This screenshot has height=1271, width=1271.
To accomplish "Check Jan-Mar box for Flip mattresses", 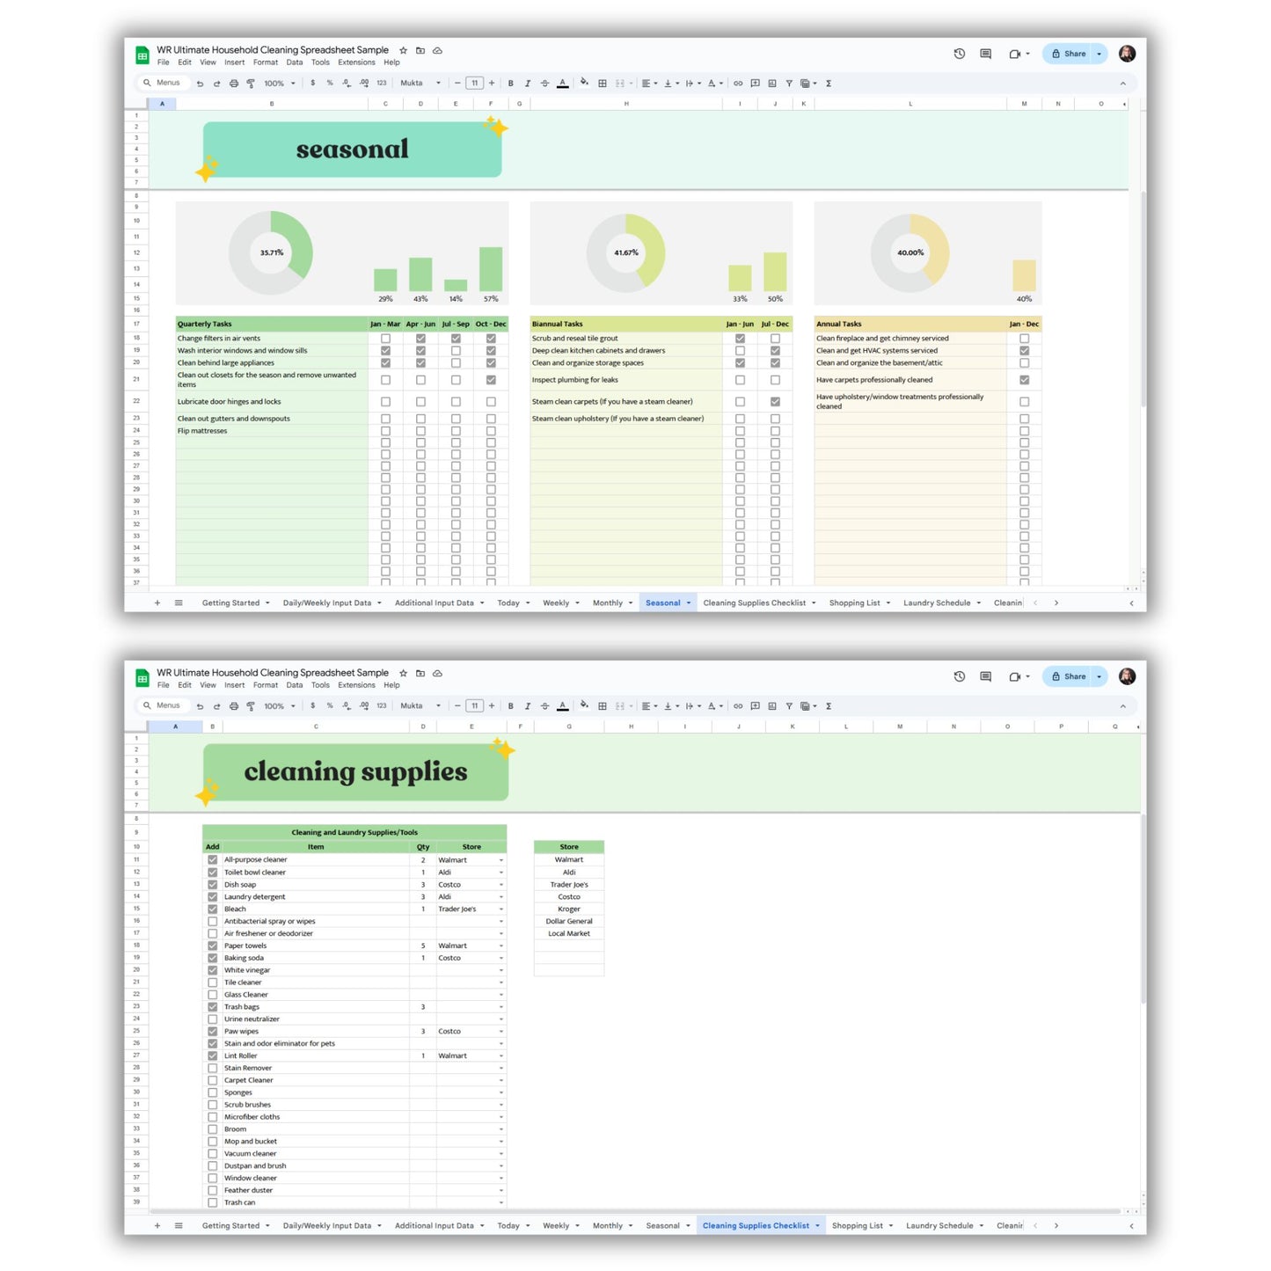I will [385, 431].
